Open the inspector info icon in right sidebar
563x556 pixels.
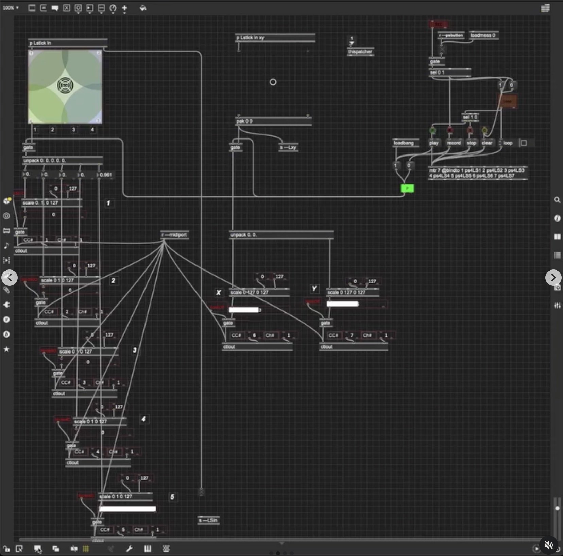click(557, 218)
